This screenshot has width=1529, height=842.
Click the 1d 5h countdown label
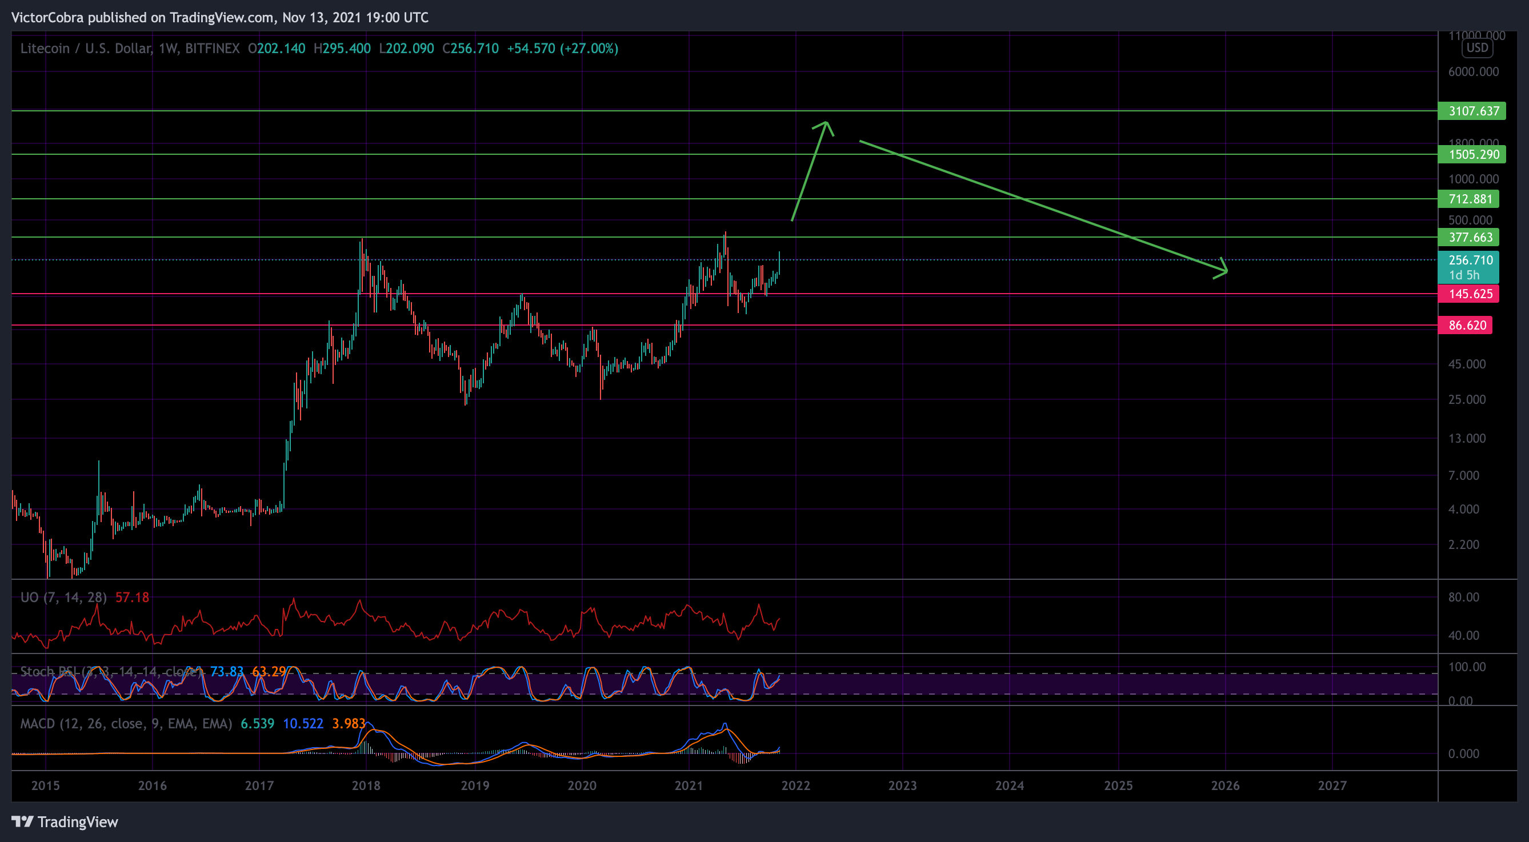1464,275
